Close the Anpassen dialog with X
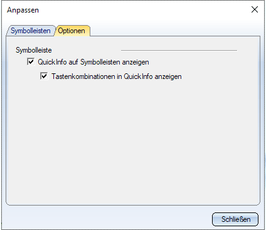The width and height of the screenshot is (266, 230). pyautogui.click(x=255, y=9)
